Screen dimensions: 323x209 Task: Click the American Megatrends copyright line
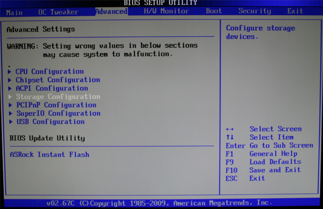[159, 203]
